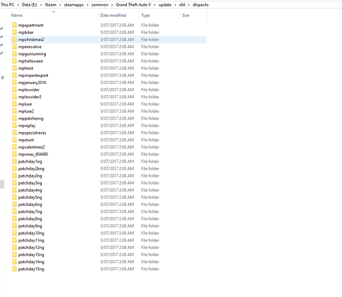342x297 pixels.
Task: Expand the chevron after Steam
Action: (60, 5)
